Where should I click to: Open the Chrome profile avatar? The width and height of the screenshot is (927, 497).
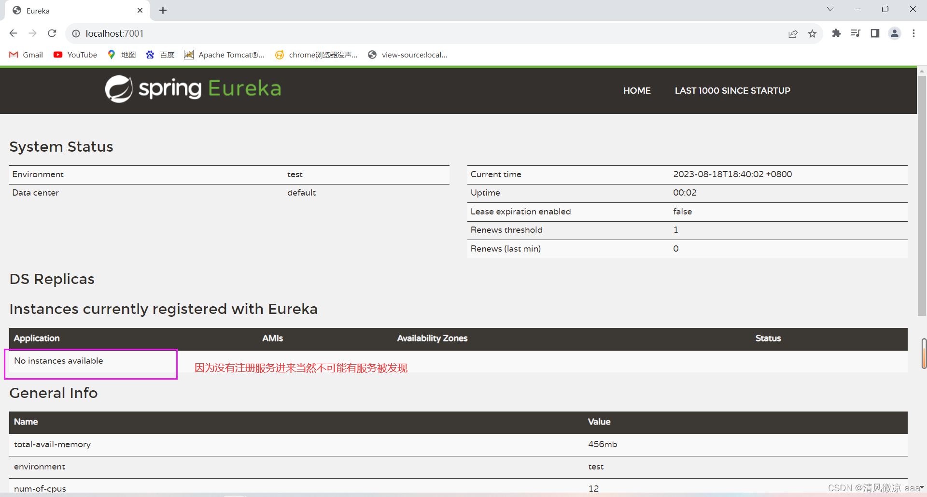[895, 33]
